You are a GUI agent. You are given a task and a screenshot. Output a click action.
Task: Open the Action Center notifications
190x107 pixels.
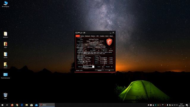coord(187,105)
